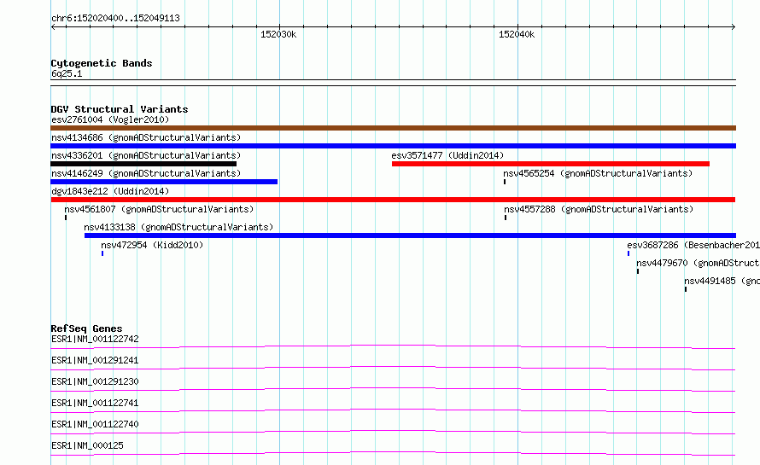Select the nsv472954 Kidd2010 blue marker
This screenshot has width=760, height=465.
[102, 253]
